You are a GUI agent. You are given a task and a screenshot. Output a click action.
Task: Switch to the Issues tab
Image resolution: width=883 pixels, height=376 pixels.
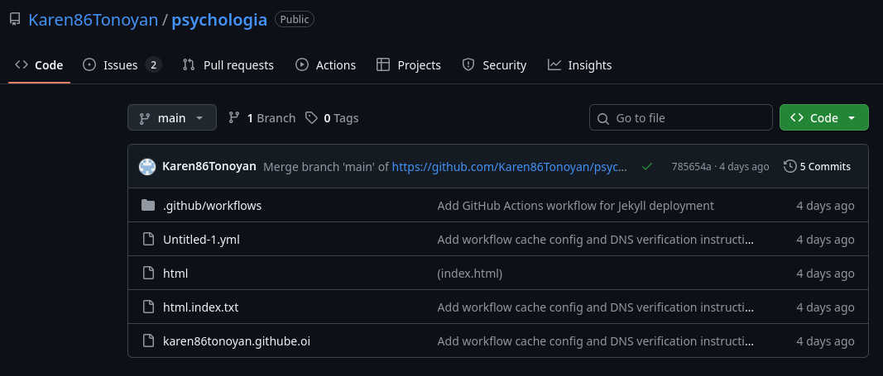tap(121, 65)
